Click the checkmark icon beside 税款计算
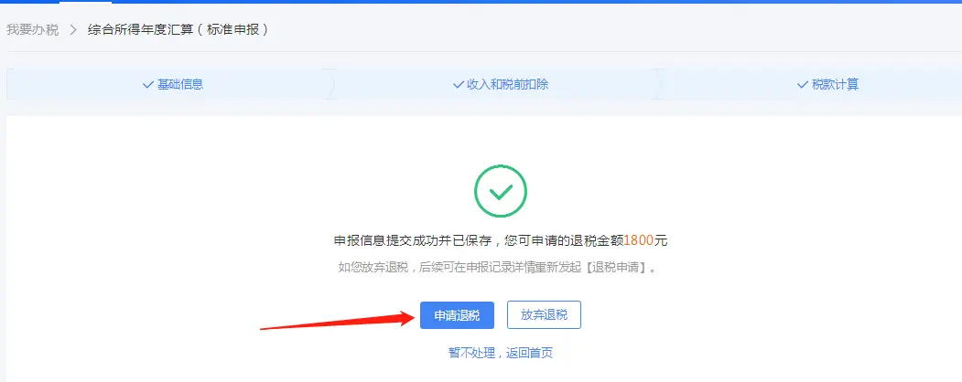Image resolution: width=962 pixels, height=382 pixels. (803, 85)
